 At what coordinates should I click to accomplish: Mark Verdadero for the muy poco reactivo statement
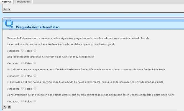[22, 63]
